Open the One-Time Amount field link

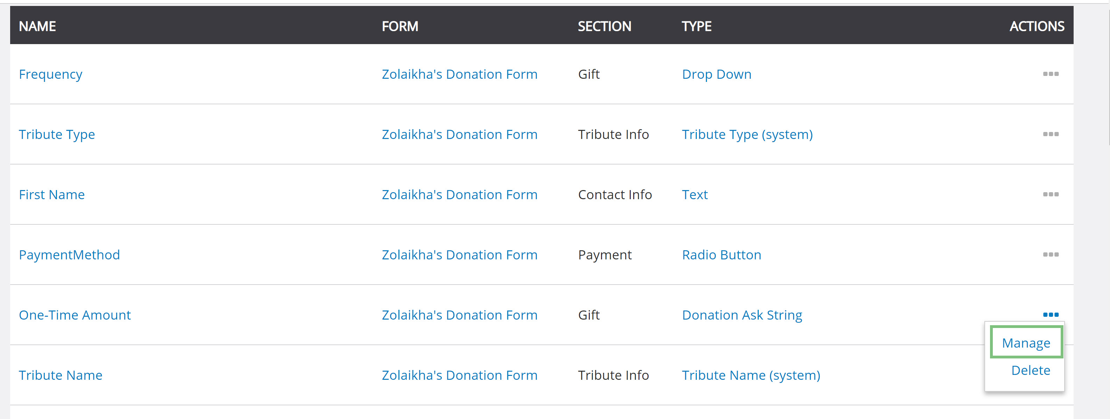click(75, 315)
